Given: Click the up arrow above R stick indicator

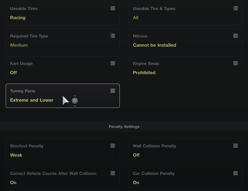Looking at the screenshot, I should pos(75,95).
